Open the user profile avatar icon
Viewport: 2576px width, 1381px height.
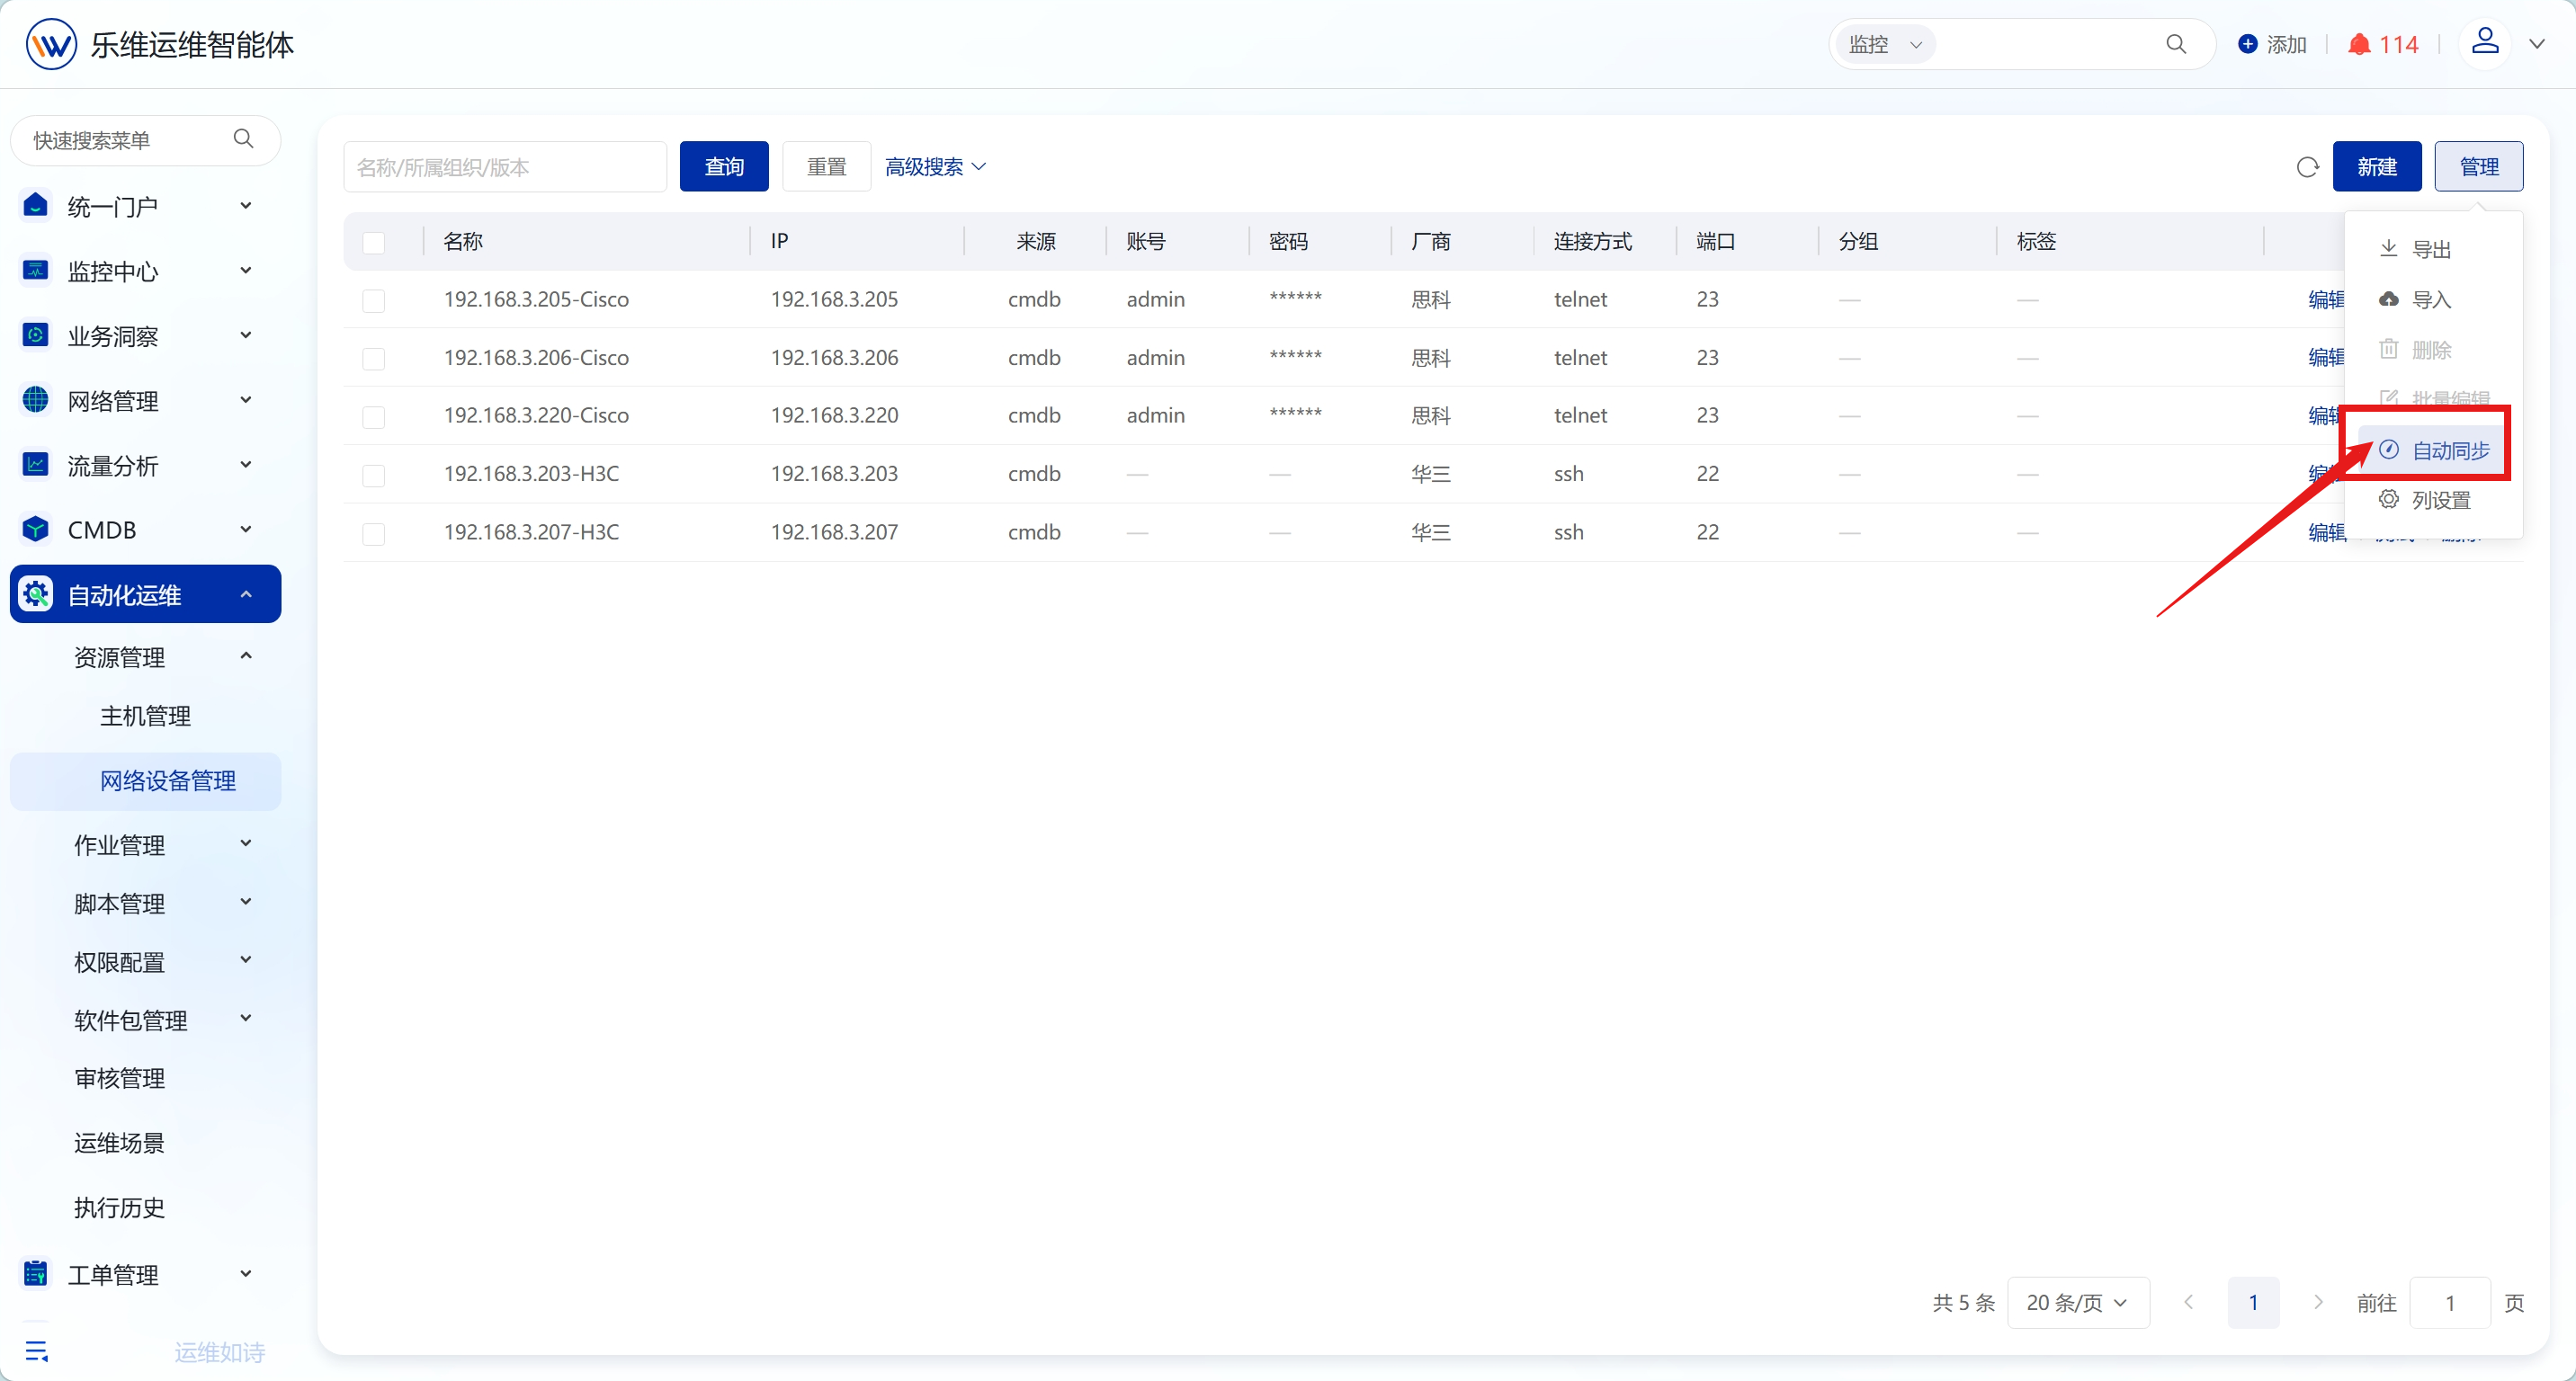pyautogui.click(x=2485, y=42)
